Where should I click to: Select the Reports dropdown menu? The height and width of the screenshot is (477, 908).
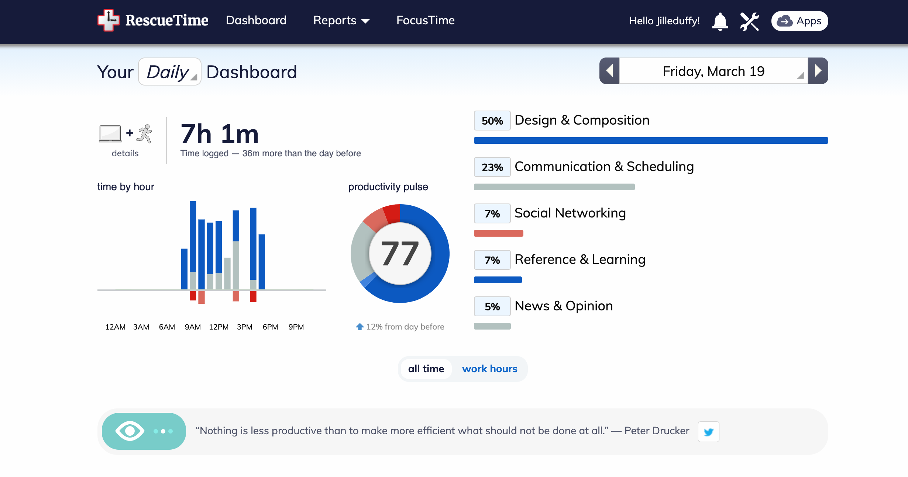pos(339,20)
